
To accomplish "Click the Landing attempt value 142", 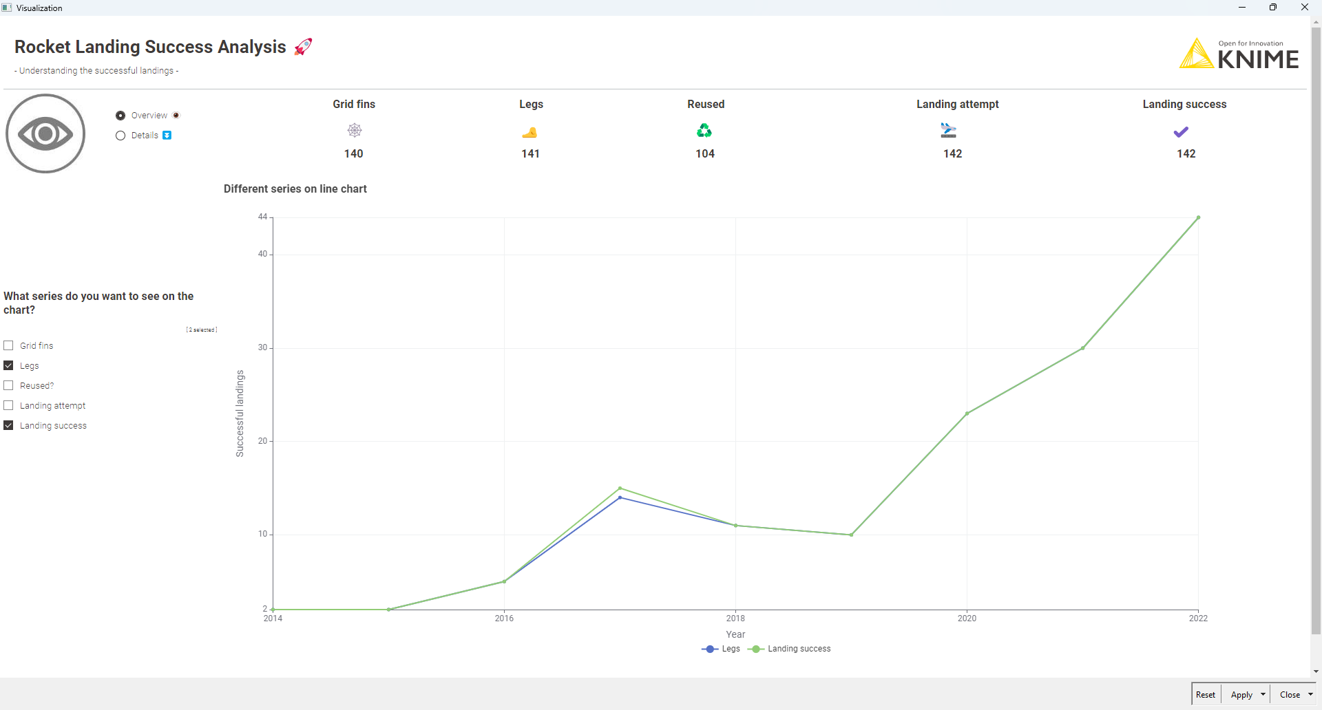I will click(x=953, y=153).
